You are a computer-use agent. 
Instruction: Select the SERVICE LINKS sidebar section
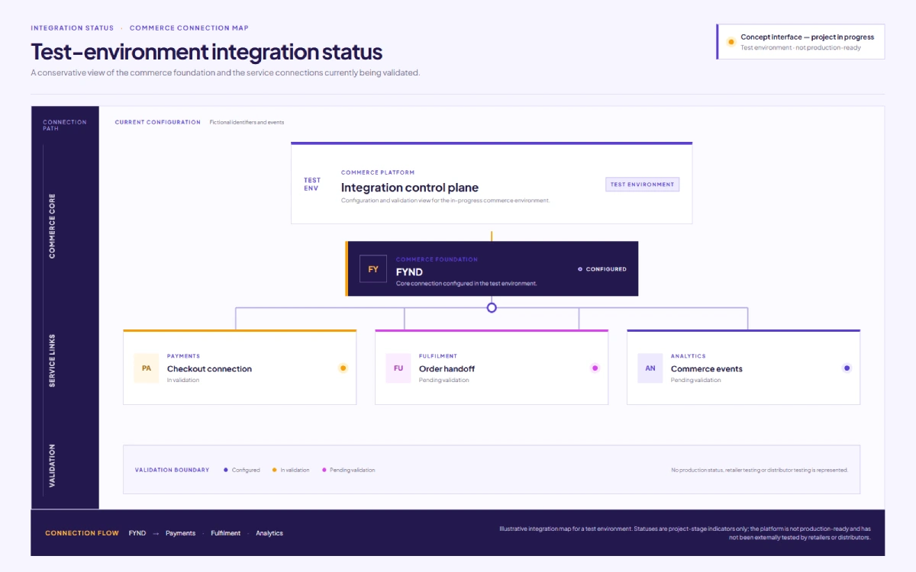[x=53, y=360]
